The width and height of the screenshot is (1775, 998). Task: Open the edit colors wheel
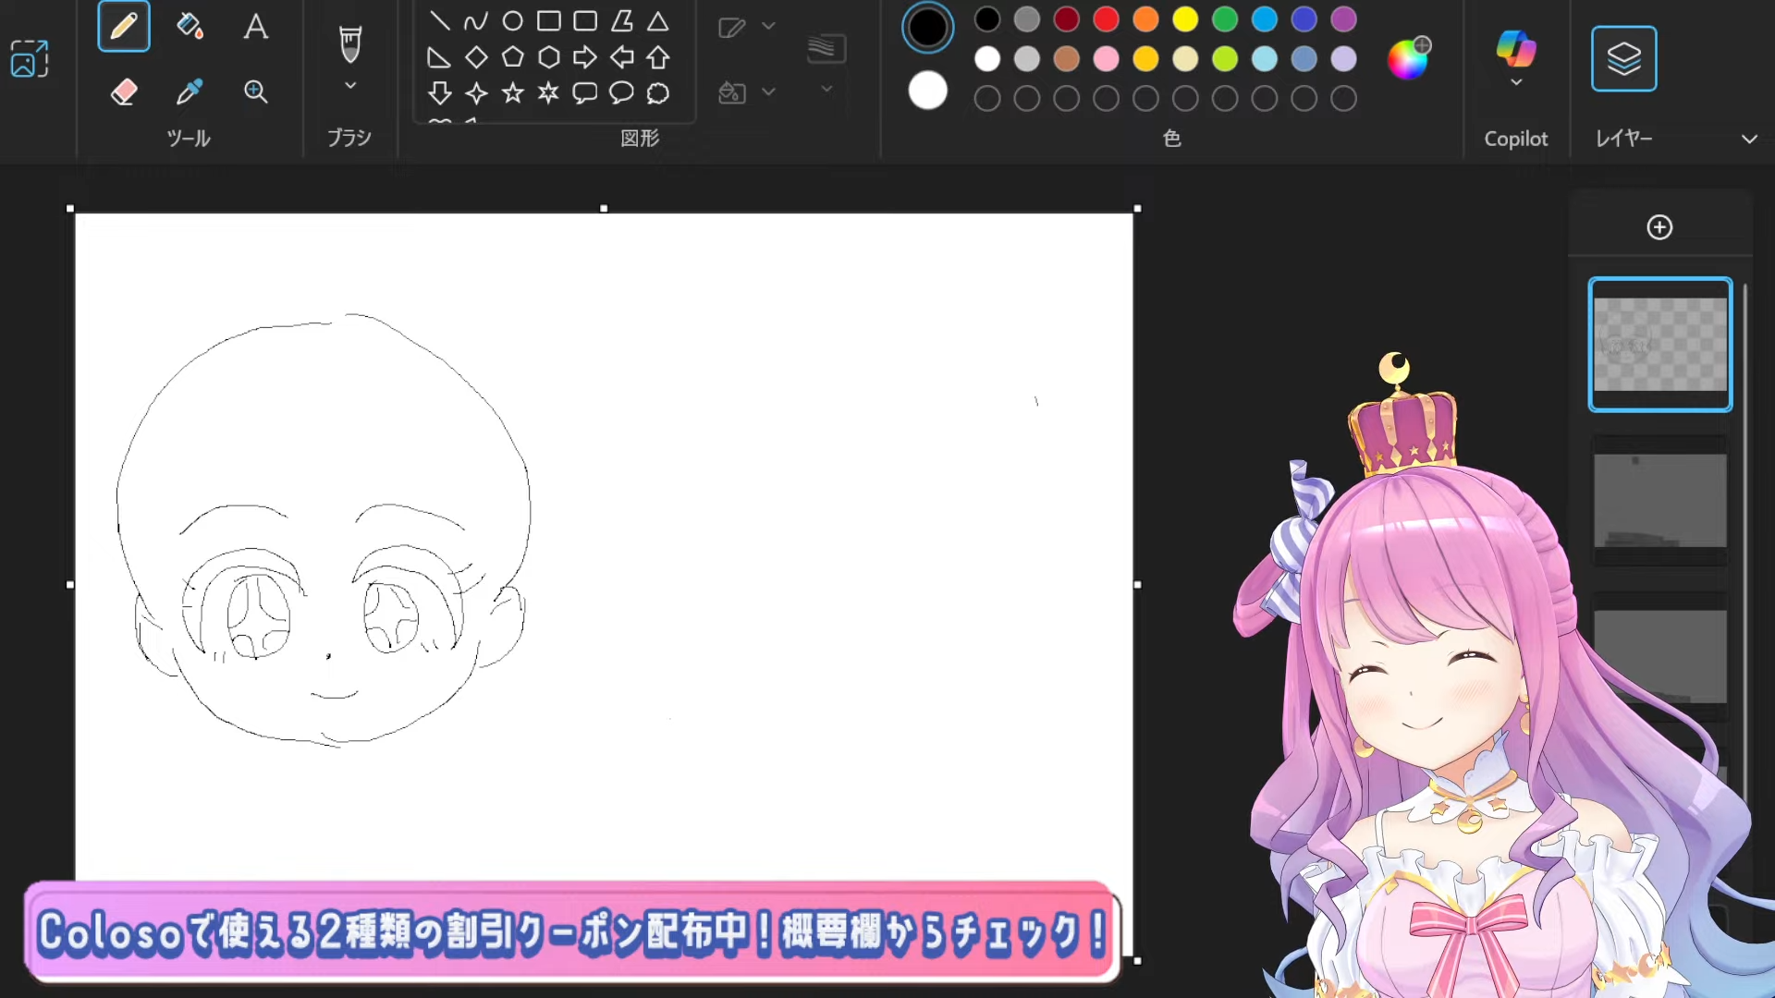1408,59
